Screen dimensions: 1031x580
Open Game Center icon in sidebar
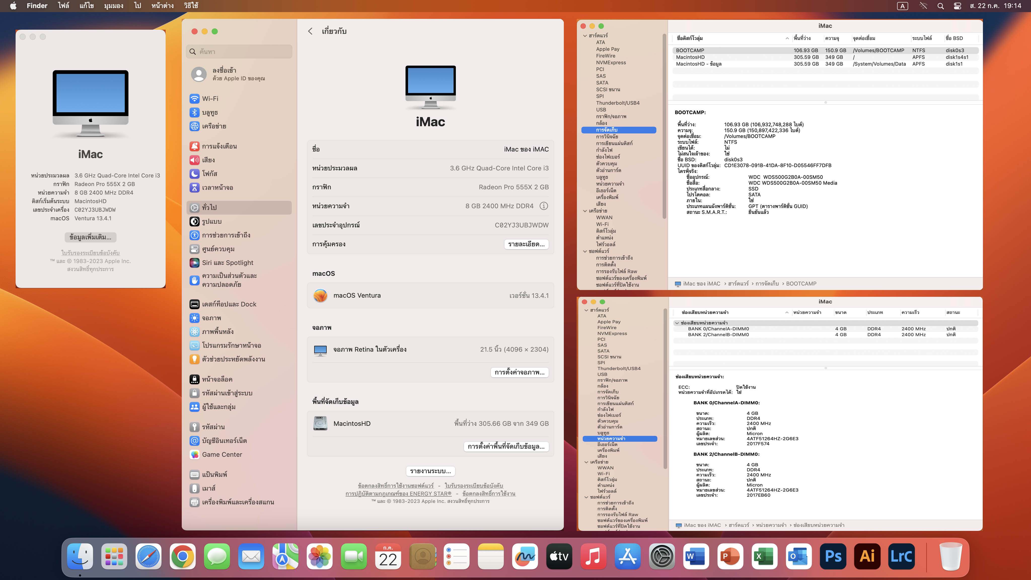pyautogui.click(x=195, y=454)
